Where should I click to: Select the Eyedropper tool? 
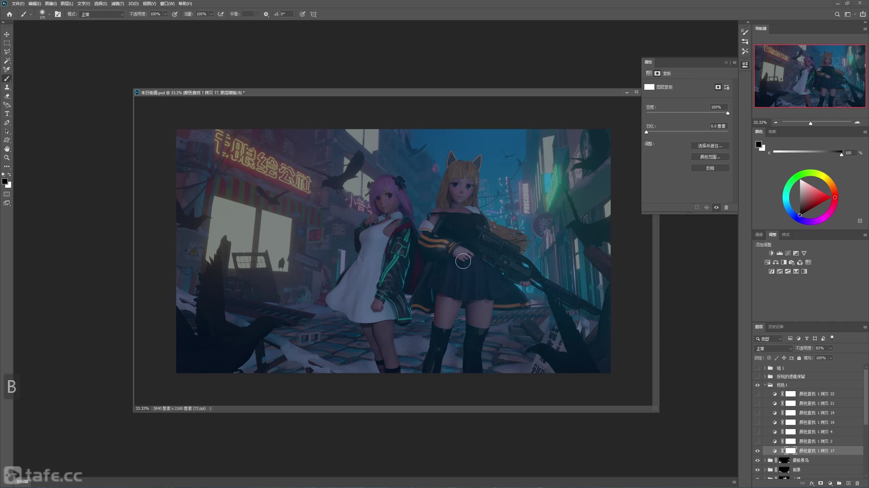7,69
